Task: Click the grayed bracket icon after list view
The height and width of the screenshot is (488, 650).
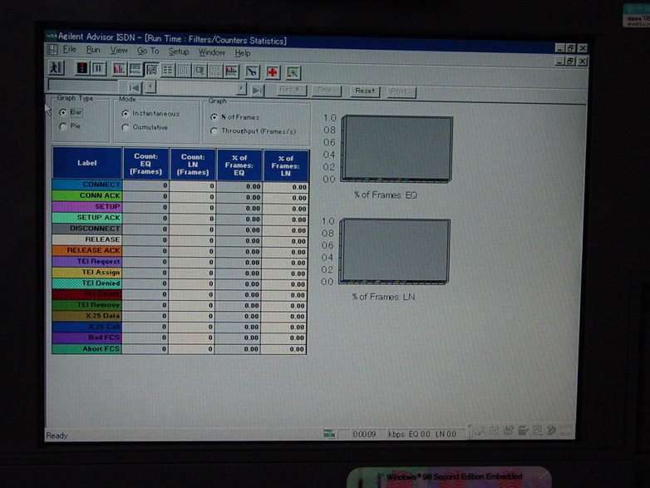Action: 184,71
